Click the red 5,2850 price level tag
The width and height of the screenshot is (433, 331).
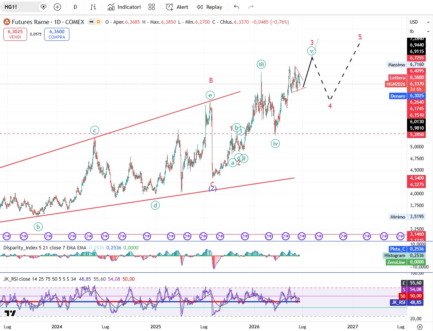coord(417,135)
